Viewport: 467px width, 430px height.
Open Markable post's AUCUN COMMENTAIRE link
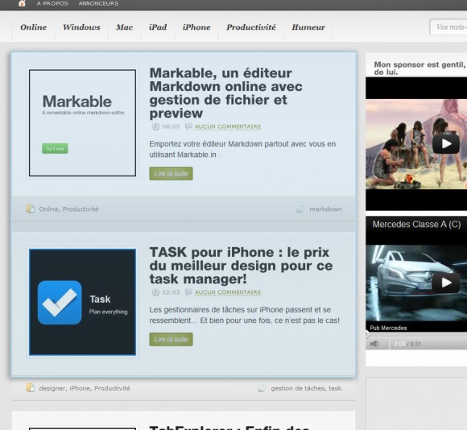[228, 126]
